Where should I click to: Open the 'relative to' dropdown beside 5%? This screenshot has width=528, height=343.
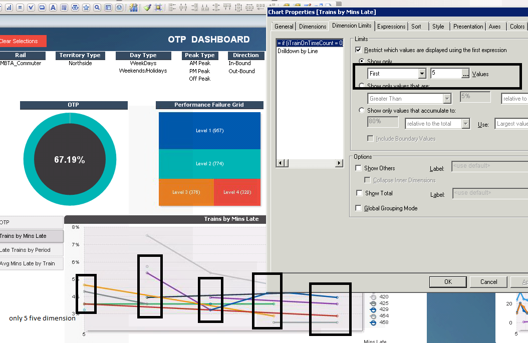(x=514, y=98)
